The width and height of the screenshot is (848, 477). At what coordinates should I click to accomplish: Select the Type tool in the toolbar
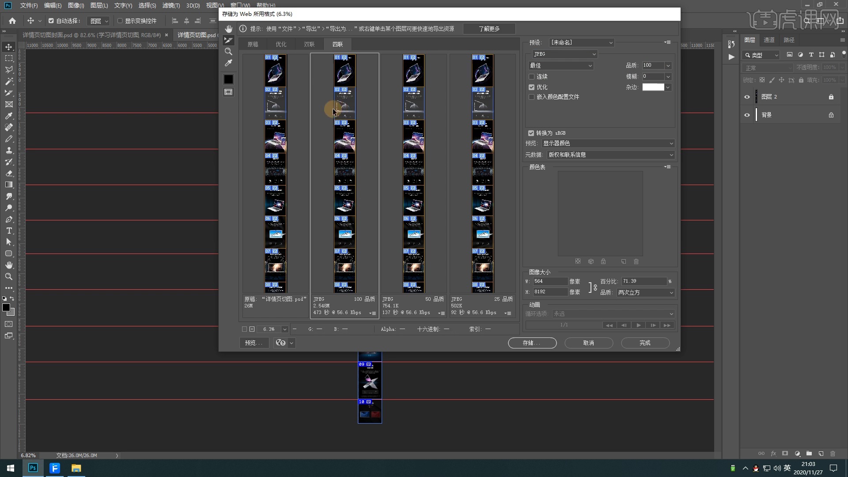9,231
